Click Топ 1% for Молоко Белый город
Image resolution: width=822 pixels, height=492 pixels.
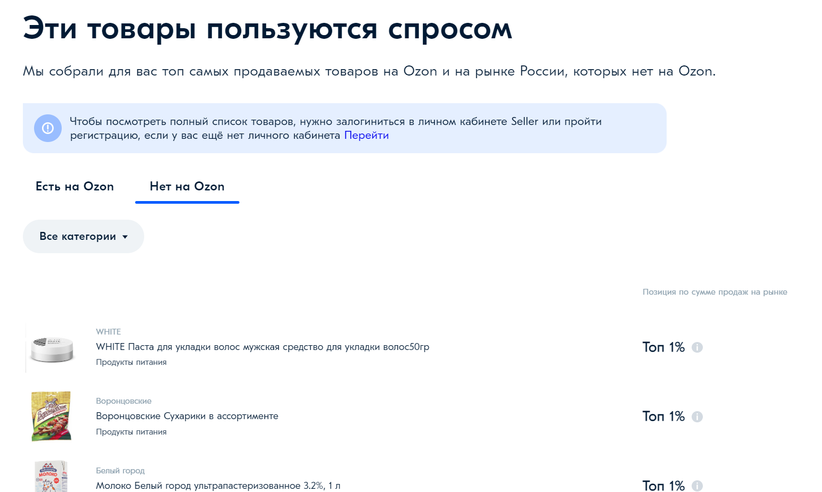tap(663, 486)
